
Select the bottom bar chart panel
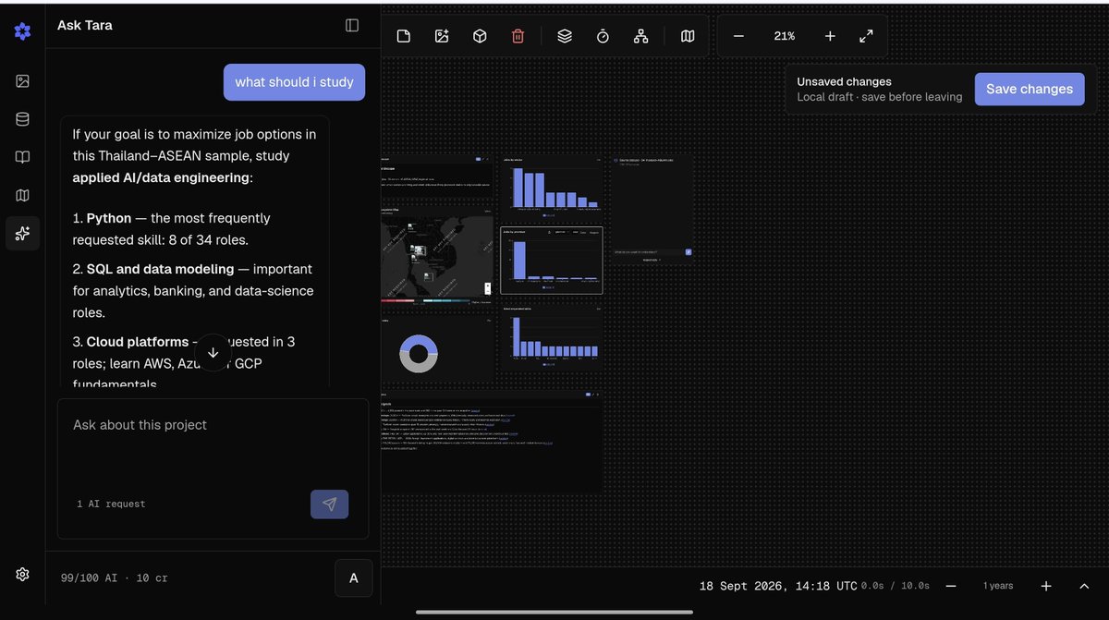pos(552,336)
